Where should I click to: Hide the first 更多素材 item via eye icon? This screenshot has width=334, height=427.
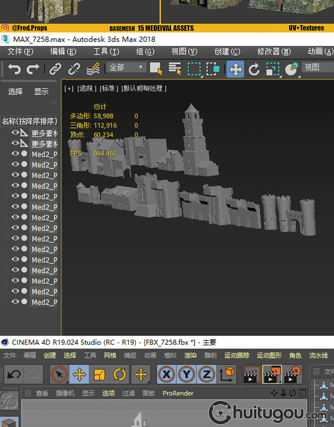click(15, 133)
